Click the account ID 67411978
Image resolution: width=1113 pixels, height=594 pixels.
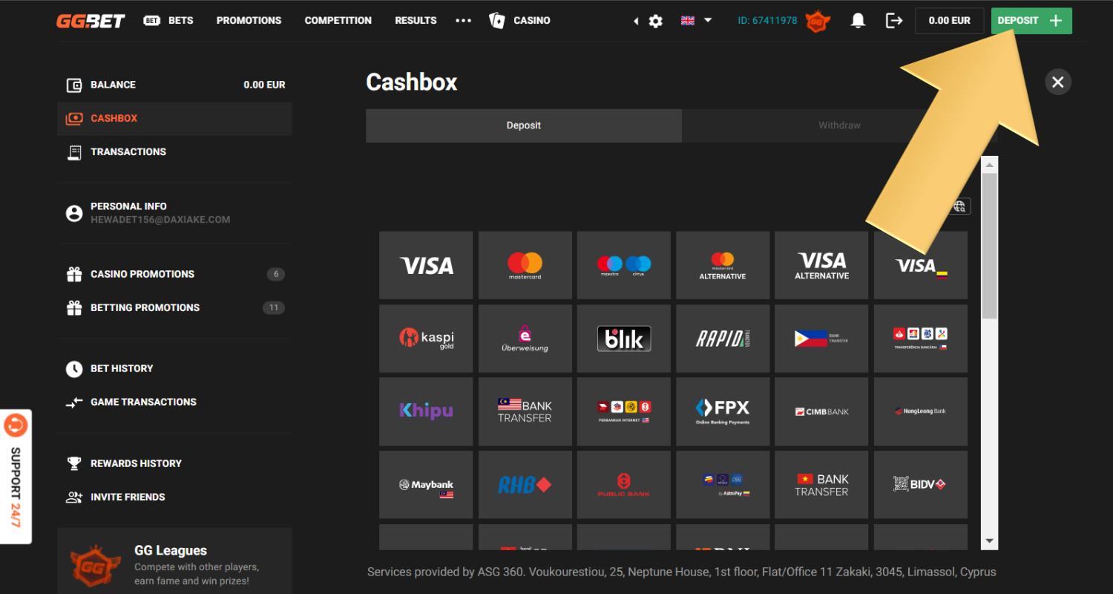767,21
